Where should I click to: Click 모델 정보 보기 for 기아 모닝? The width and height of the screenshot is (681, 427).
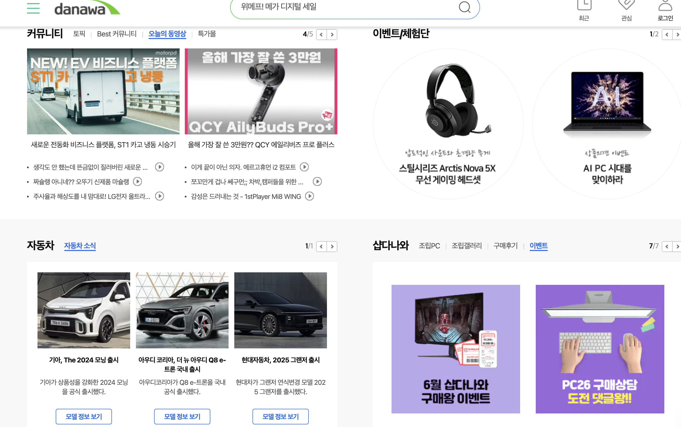click(84, 416)
